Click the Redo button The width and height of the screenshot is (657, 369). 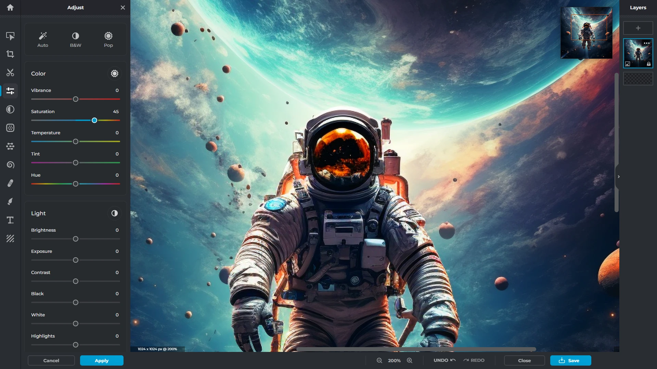pos(474,360)
